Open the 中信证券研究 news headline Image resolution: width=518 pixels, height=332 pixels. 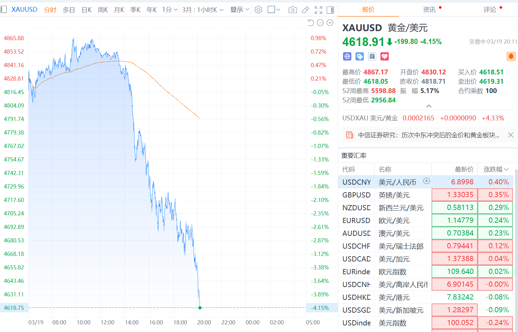(428, 135)
